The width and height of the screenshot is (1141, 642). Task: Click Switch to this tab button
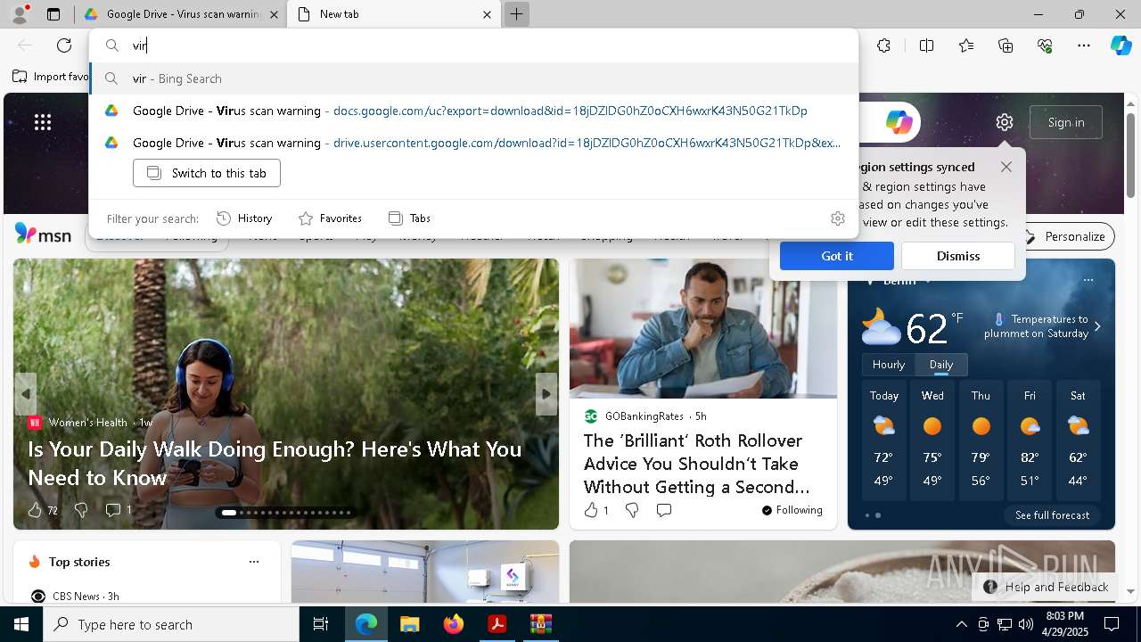click(207, 173)
